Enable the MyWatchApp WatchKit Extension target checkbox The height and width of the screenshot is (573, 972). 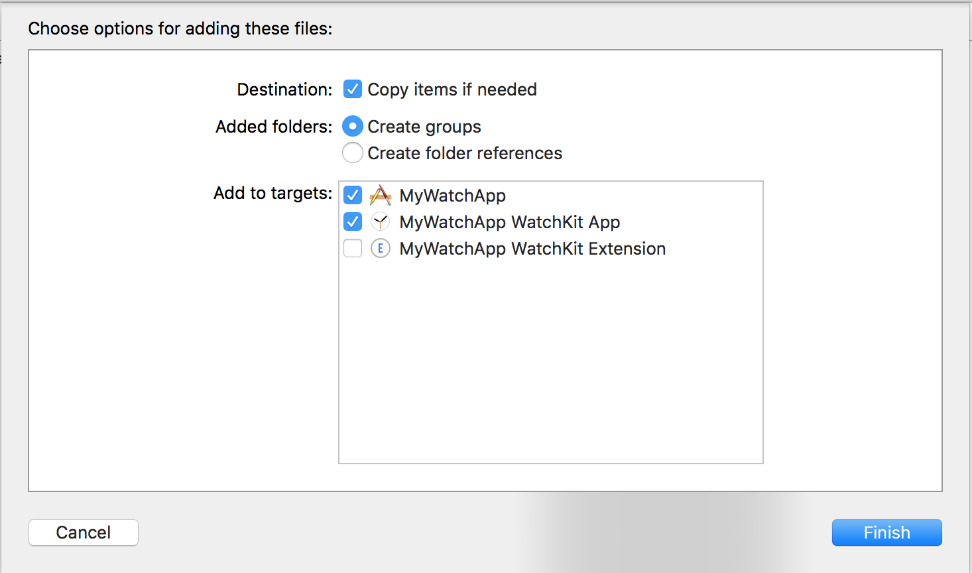click(x=353, y=249)
